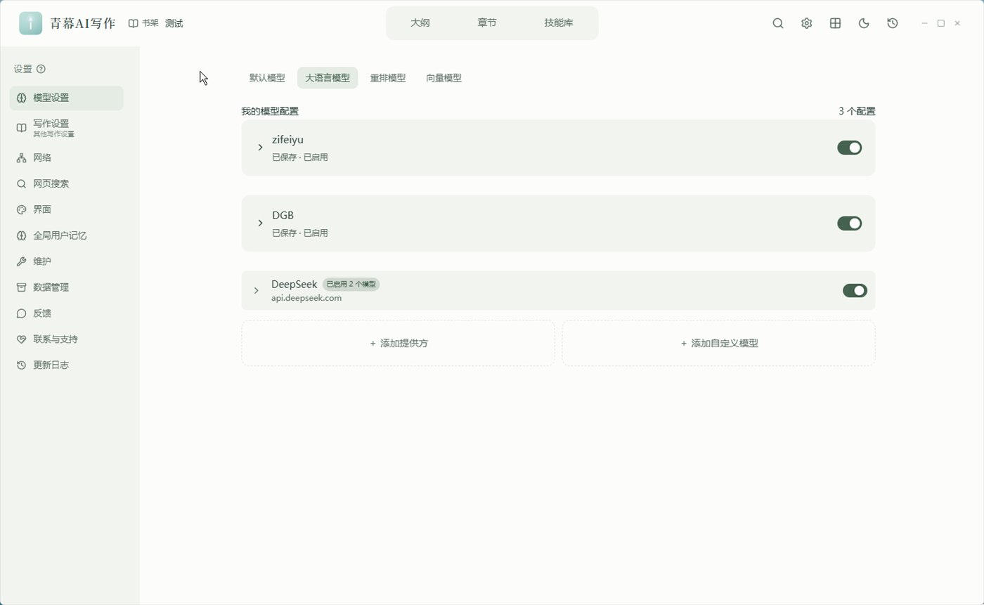Click the 模型设置 brain icon in sidebar
The height and width of the screenshot is (605, 984).
tap(21, 98)
